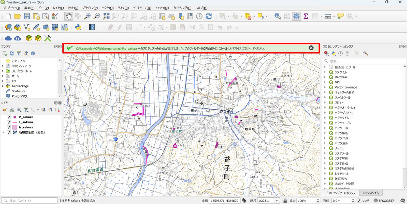407x204 pixels.
Task: Open the レイヤ menu
Action: pyautogui.click(x=58, y=8)
